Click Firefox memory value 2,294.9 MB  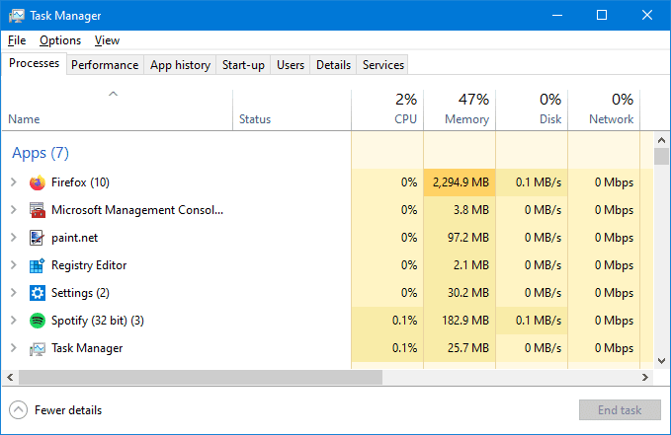tap(460, 182)
